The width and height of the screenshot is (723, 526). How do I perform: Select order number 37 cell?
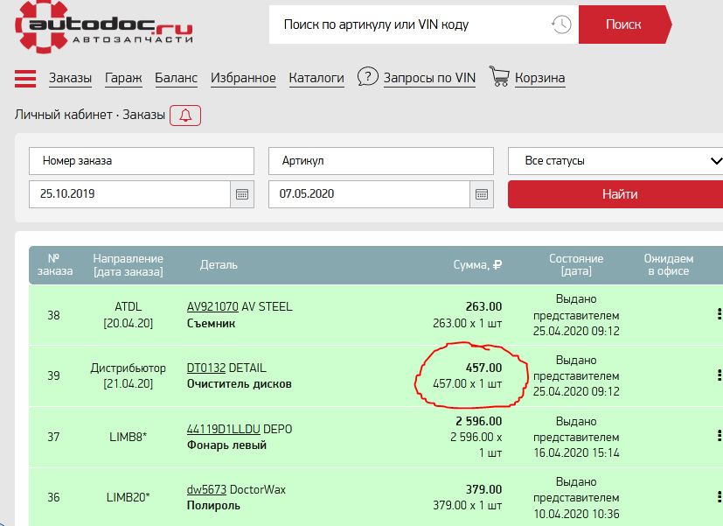tap(53, 437)
